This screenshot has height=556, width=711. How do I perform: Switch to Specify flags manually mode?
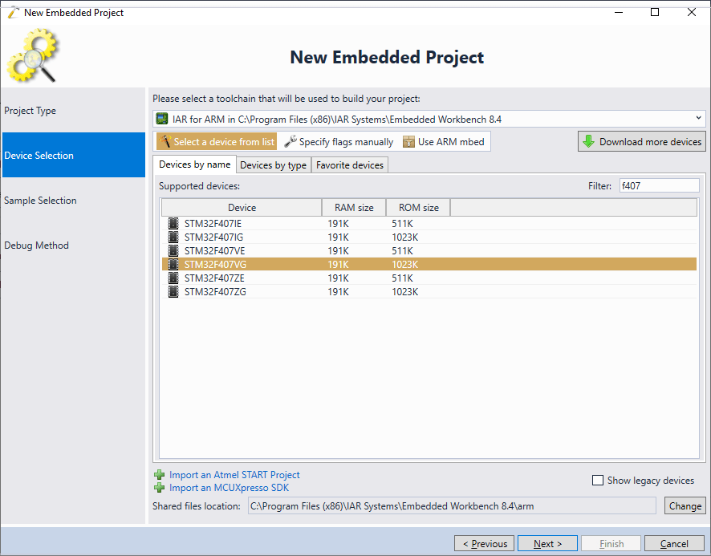(339, 141)
